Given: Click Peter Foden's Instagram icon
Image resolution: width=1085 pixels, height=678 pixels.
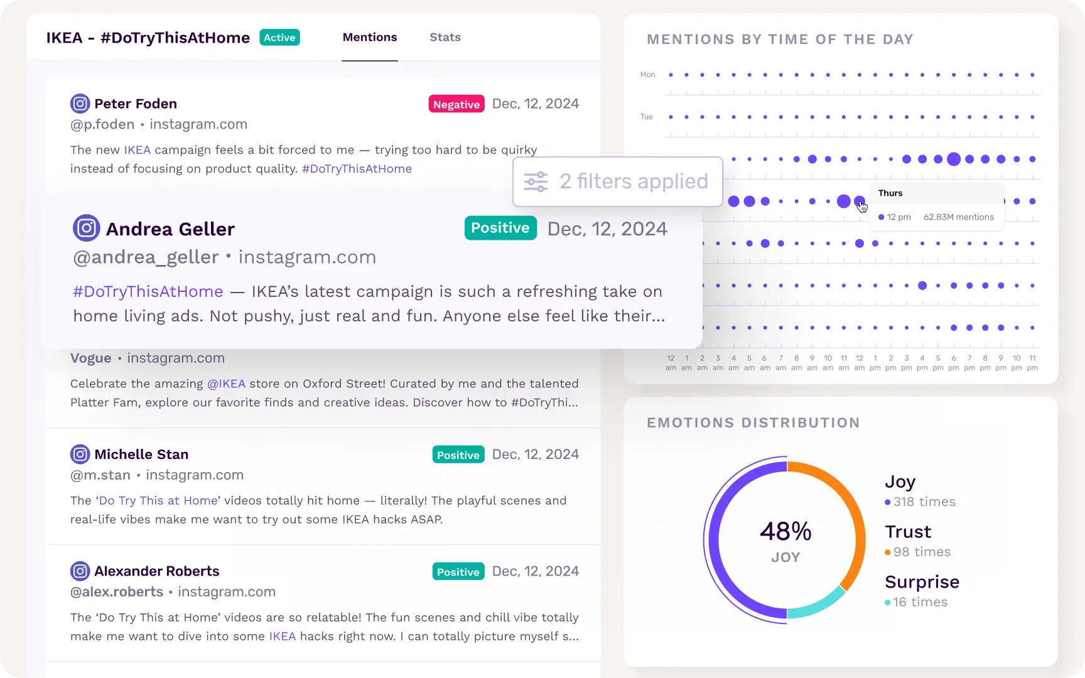Looking at the screenshot, I should tap(80, 104).
